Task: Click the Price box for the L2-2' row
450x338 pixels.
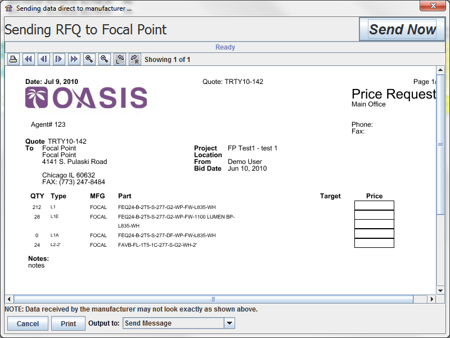Action: tap(374, 243)
